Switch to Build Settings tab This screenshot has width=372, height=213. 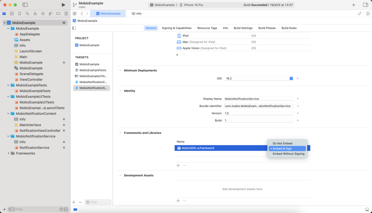pyautogui.click(x=243, y=28)
